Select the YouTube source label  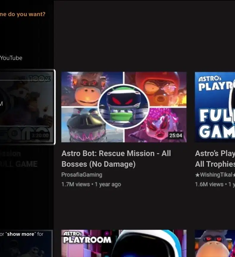point(11,58)
